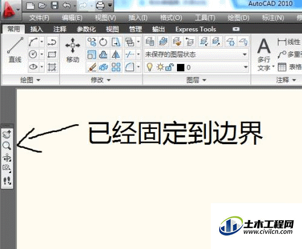Screen dimensions: 302x249
Task: Click the Open file folder icon
Action: click(x=42, y=5)
